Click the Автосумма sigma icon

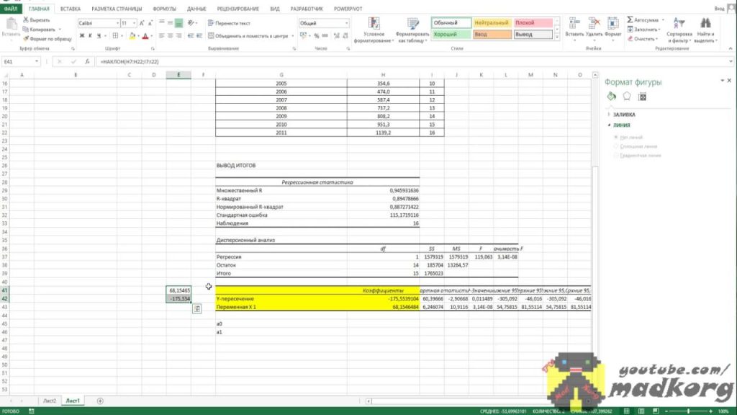[x=630, y=20]
